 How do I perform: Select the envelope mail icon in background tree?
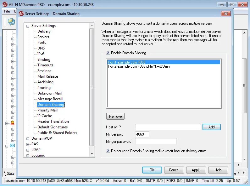13,146
